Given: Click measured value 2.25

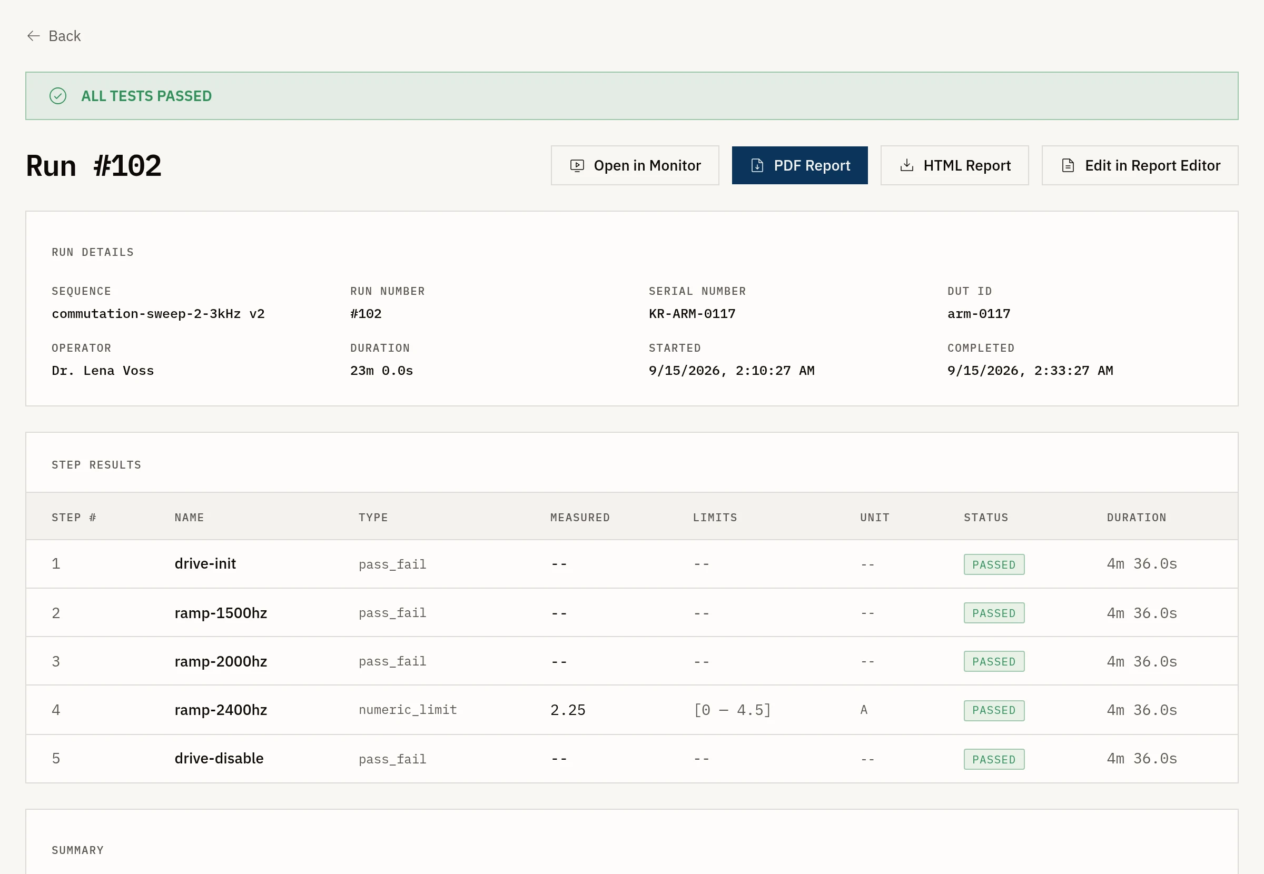Looking at the screenshot, I should [568, 710].
